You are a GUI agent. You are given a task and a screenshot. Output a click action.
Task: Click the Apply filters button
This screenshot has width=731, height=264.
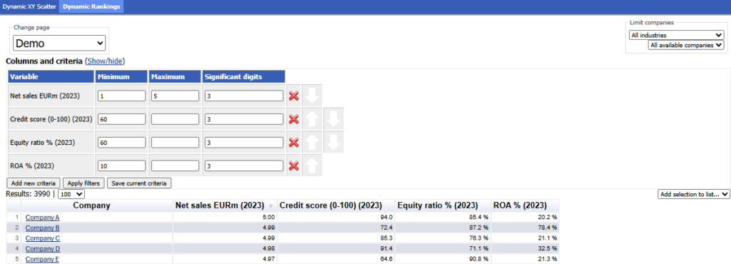(84, 183)
